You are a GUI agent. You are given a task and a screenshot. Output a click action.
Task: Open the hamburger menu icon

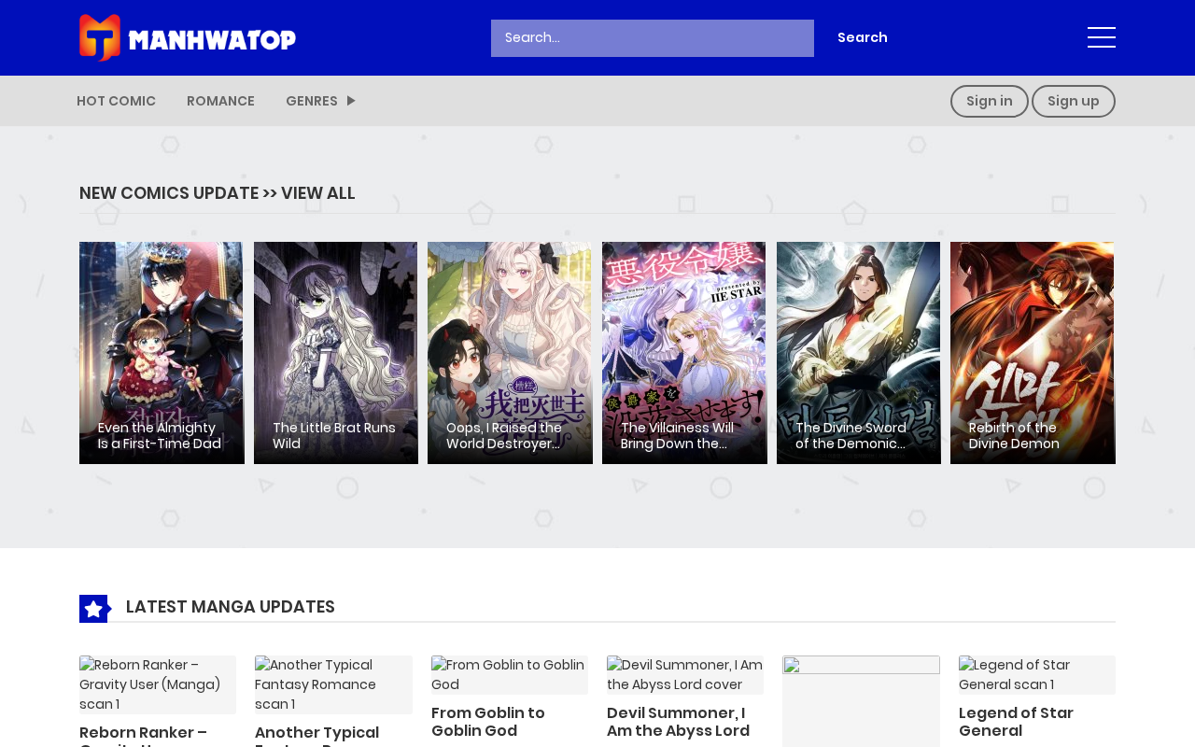1102,37
